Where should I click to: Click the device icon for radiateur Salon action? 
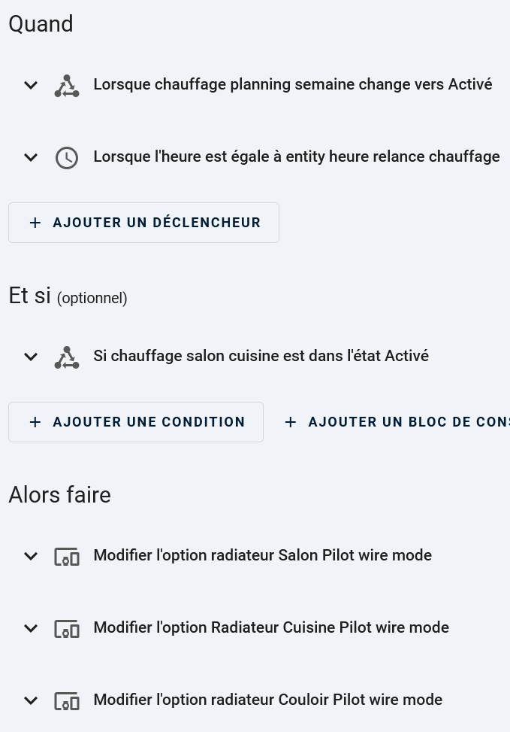[x=67, y=557]
